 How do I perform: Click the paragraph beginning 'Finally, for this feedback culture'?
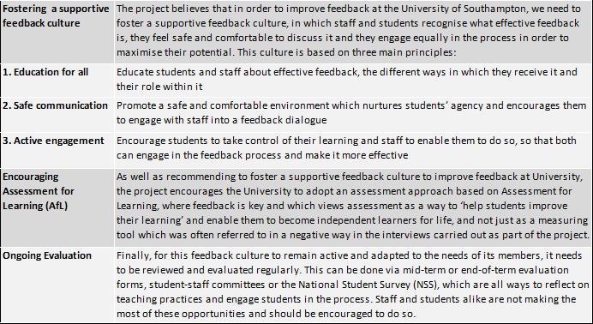tap(352, 285)
